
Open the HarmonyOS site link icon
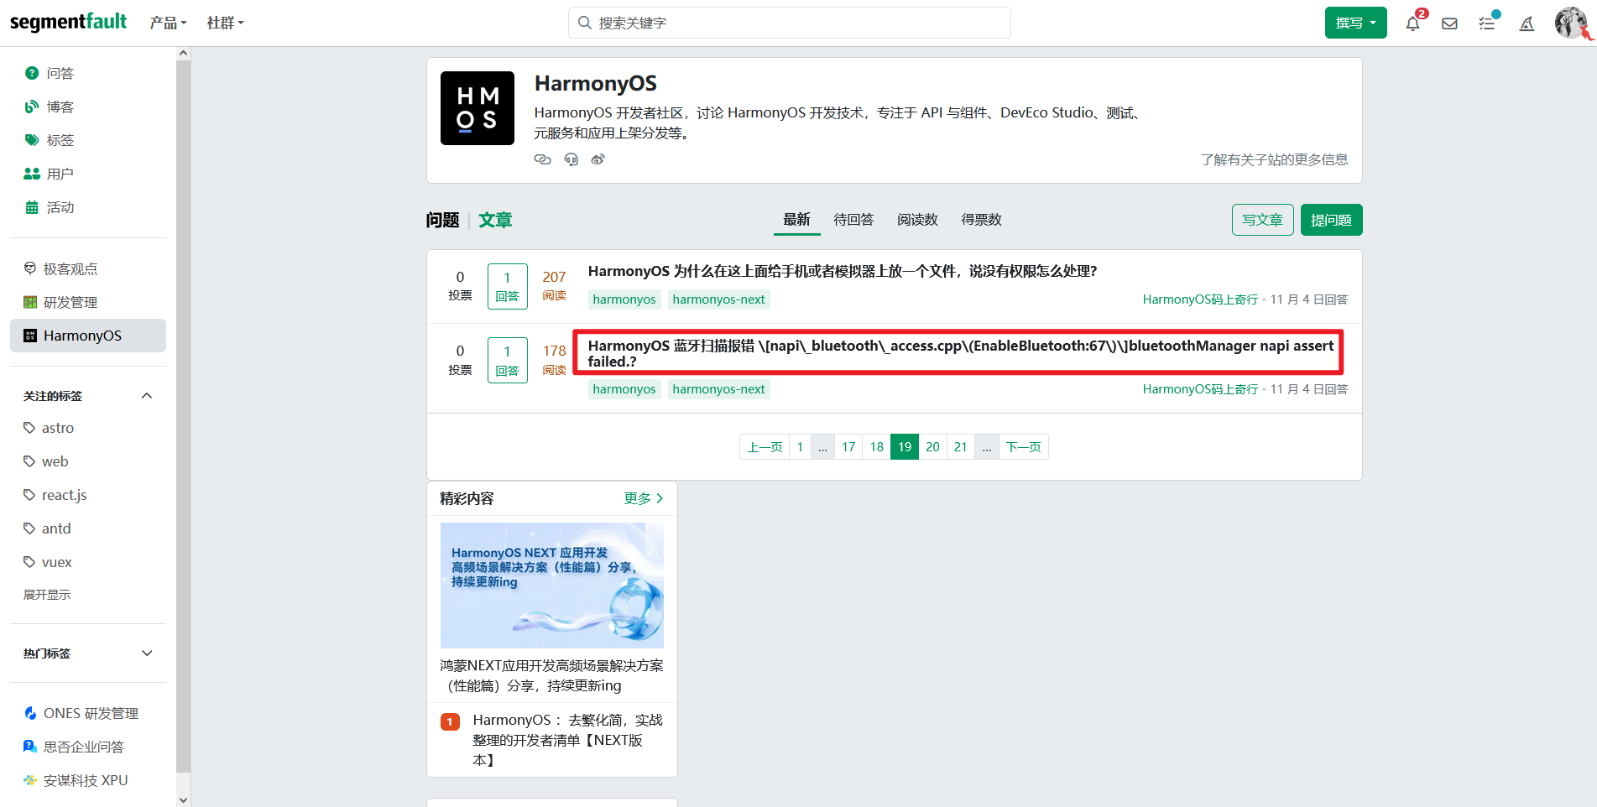[542, 159]
